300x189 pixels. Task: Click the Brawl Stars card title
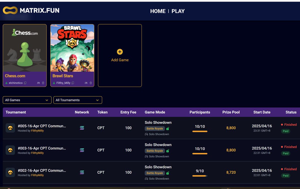tap(63, 76)
